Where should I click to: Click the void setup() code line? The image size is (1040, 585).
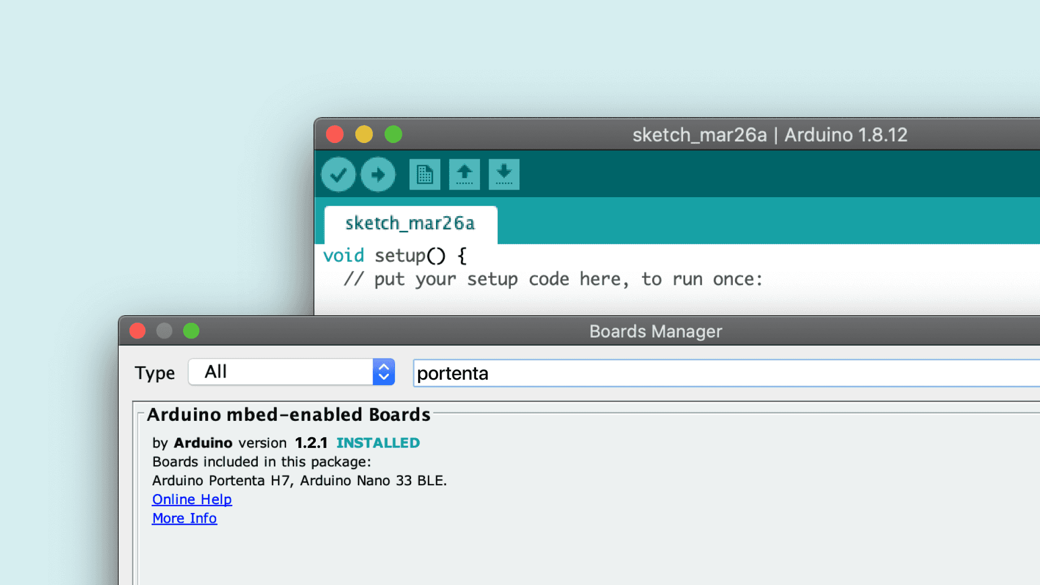point(395,256)
